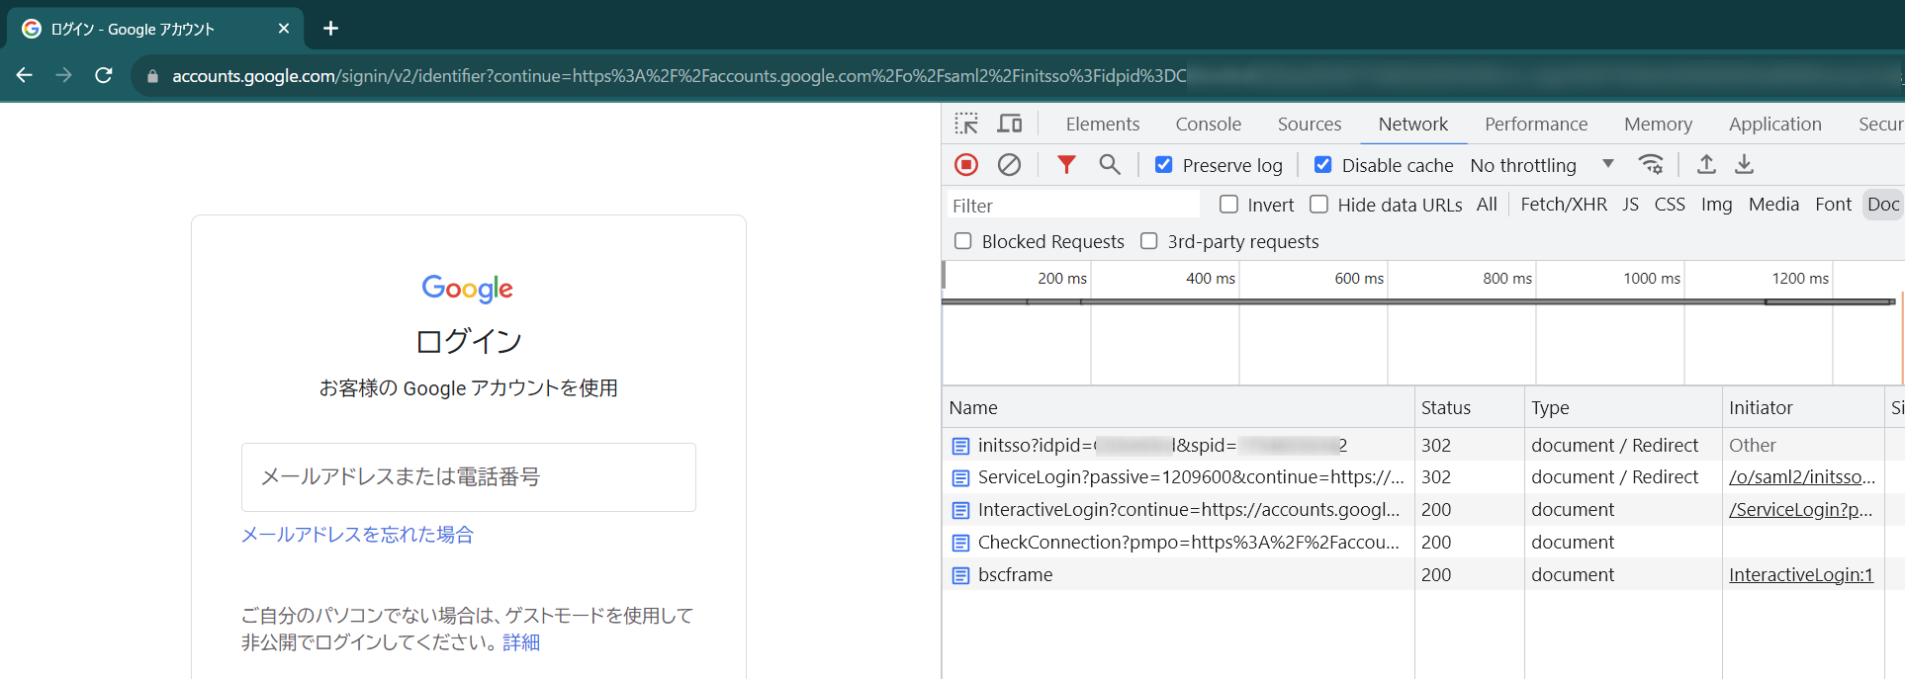Click document icon of InteractiveLogin request
This screenshot has height=679, width=1905.
[960, 510]
